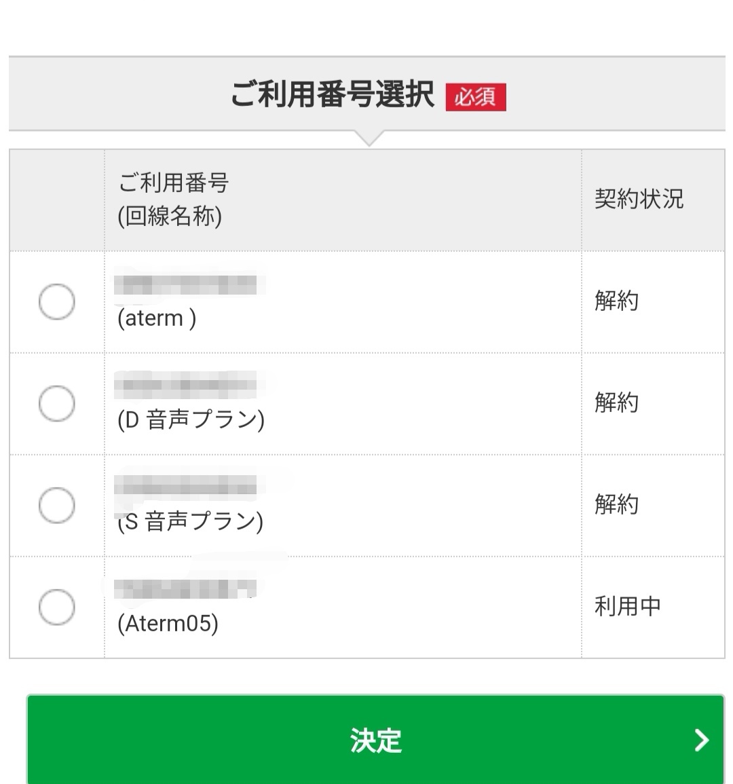Click the red 必須 badge
This screenshot has width=733, height=784.
(x=475, y=96)
